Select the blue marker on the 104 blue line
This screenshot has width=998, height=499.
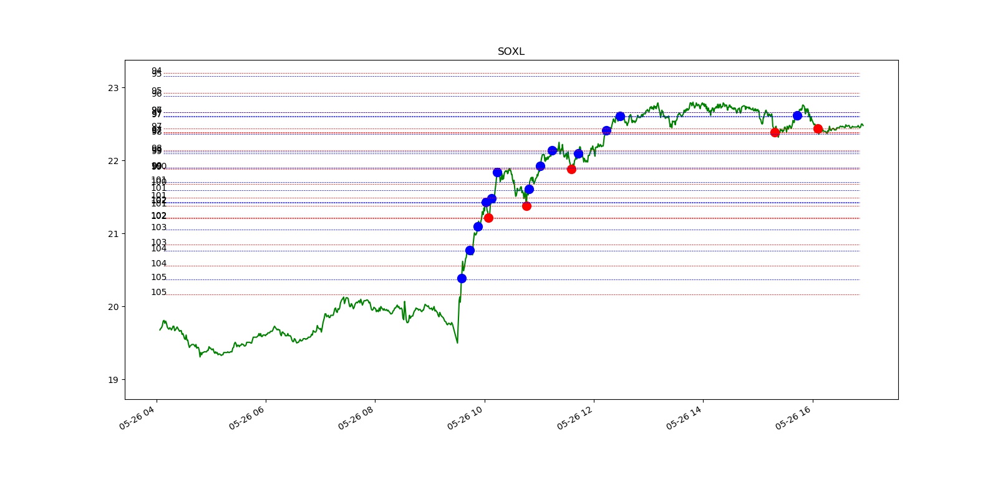pos(470,250)
